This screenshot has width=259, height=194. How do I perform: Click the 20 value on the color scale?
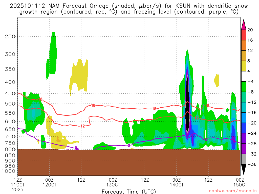coord(250,30)
